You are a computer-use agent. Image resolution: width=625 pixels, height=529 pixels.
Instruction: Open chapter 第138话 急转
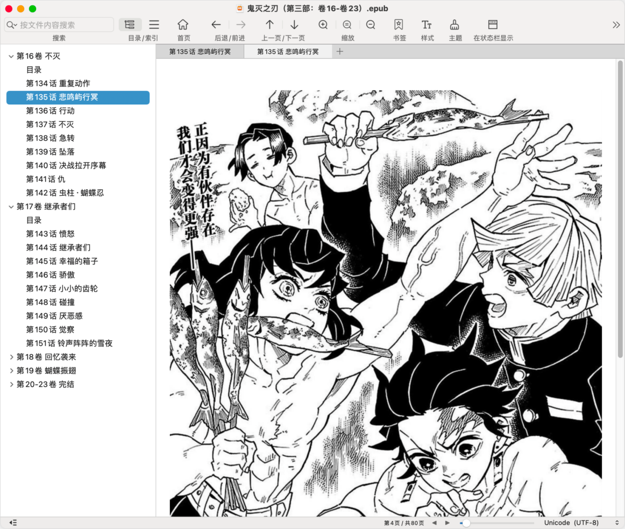(x=51, y=138)
